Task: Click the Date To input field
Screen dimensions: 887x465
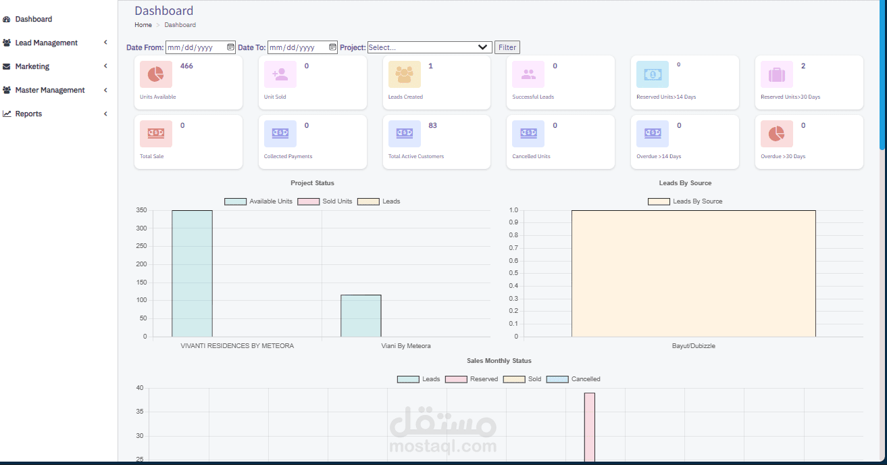Action: click(302, 47)
